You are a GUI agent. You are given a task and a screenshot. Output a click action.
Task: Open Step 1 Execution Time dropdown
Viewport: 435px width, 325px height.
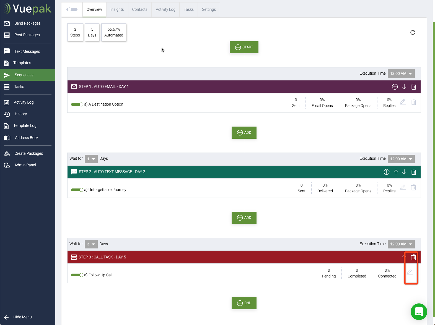pyautogui.click(x=401, y=74)
